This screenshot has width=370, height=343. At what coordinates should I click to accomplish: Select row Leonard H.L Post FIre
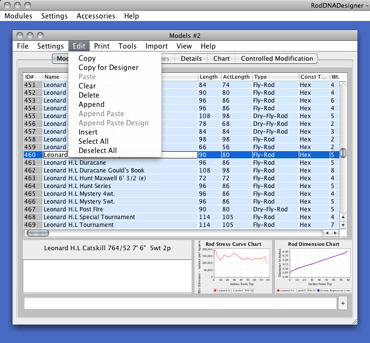[x=181, y=209]
